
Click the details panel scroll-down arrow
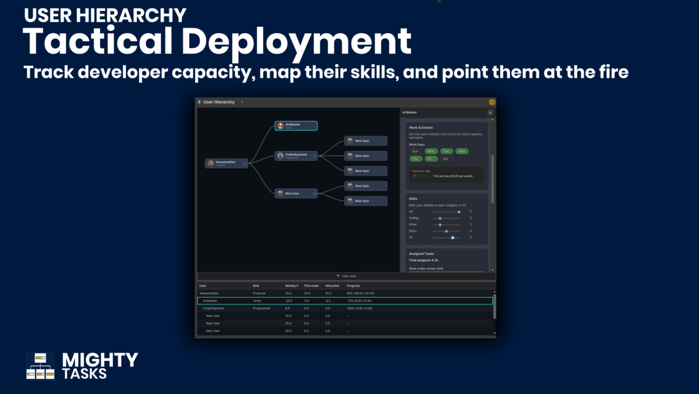tap(493, 270)
